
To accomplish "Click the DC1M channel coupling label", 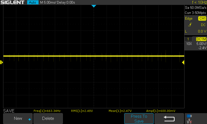I will (201, 39).
